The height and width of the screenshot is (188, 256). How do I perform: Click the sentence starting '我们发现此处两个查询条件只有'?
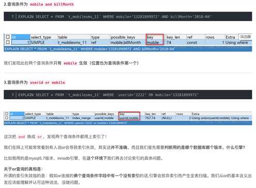point(71,63)
